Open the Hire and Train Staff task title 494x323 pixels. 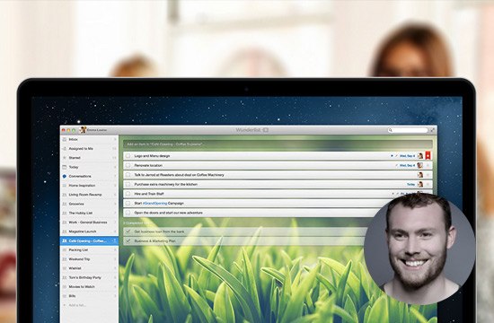pos(149,194)
